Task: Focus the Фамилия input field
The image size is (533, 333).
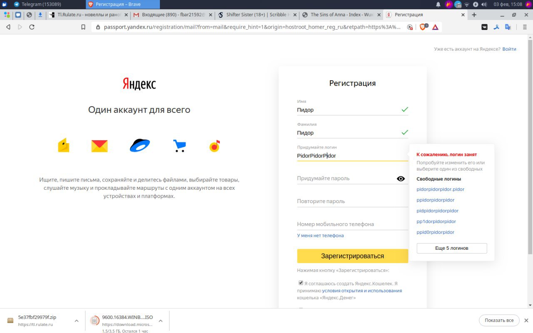Action: 352,133
